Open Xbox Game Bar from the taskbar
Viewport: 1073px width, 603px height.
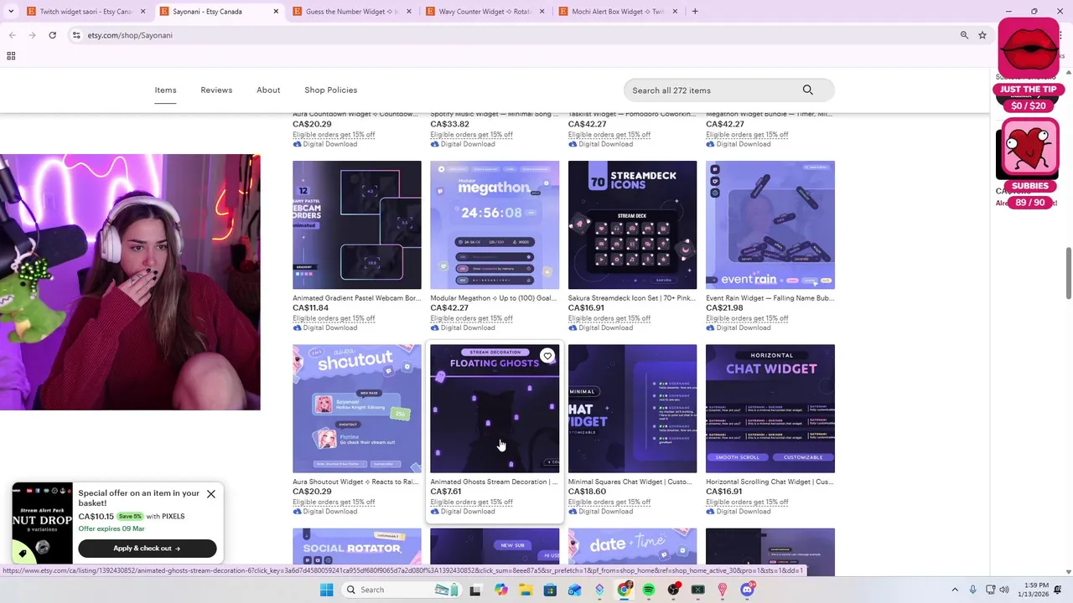(x=697, y=590)
